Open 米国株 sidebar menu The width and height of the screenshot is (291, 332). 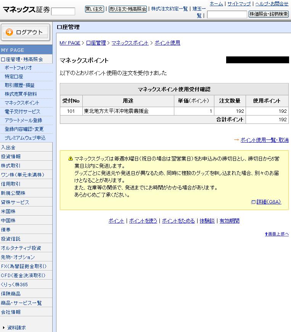click(26, 211)
